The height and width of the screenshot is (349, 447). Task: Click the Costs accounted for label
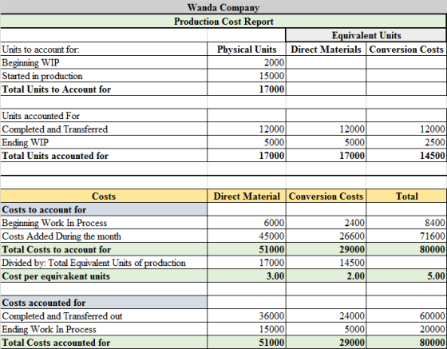pyautogui.click(x=44, y=303)
